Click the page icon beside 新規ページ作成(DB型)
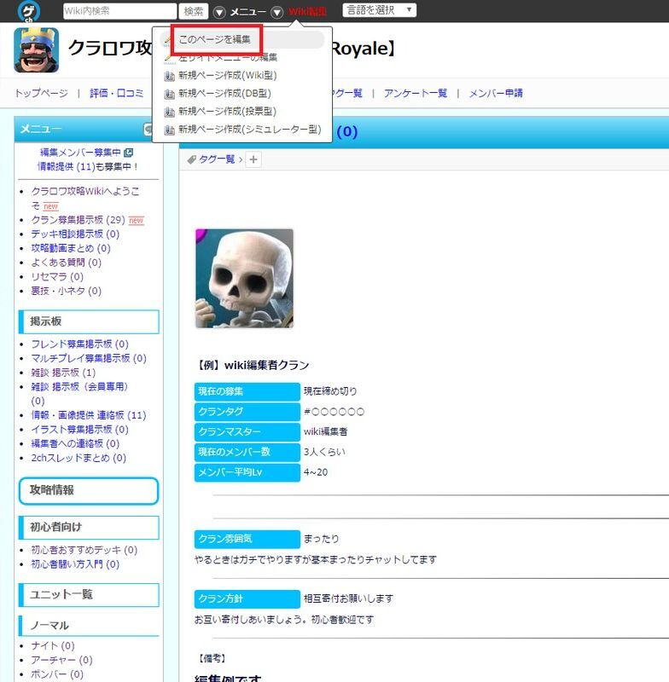Image resolution: width=669 pixels, height=682 pixels. 169,94
